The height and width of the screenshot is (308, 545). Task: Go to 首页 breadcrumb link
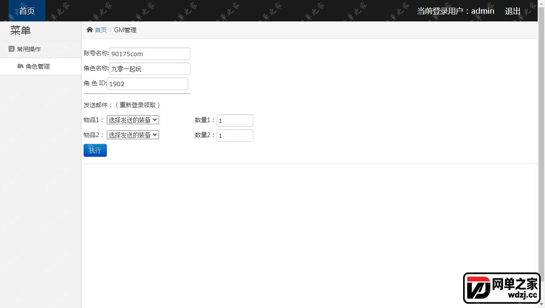pyautogui.click(x=101, y=30)
